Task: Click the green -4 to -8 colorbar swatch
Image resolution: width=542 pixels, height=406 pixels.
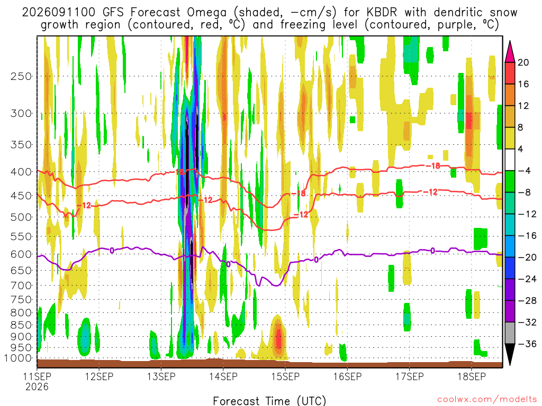Action: click(x=510, y=181)
